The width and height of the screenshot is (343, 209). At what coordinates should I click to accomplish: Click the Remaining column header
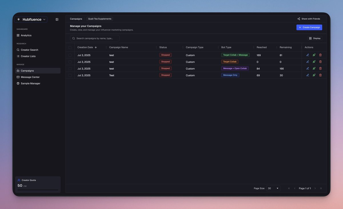286,47
